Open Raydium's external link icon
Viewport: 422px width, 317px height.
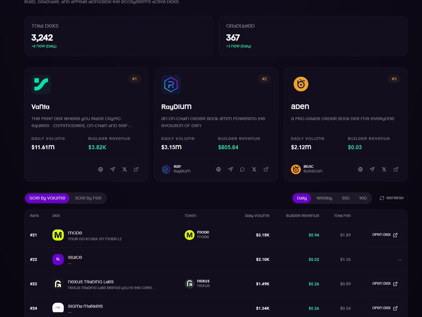[266, 169]
